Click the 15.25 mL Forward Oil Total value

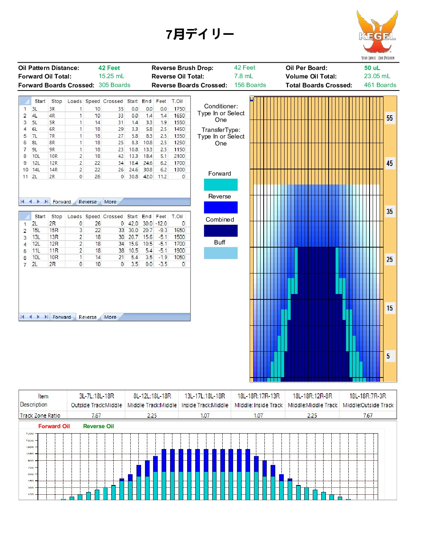coord(111,76)
